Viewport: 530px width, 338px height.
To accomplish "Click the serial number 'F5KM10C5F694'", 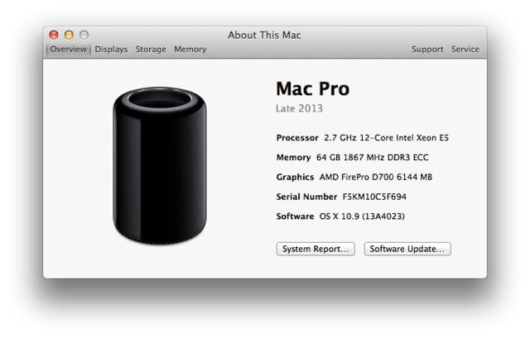I will click(374, 197).
